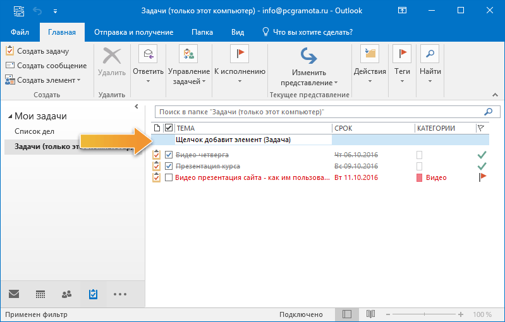Click ribbon display options icon
This screenshot has height=322, width=505.
(x=402, y=10)
